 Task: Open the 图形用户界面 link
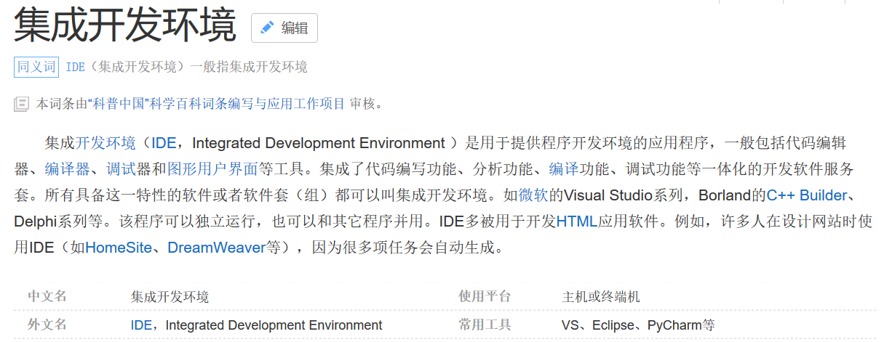click(212, 170)
